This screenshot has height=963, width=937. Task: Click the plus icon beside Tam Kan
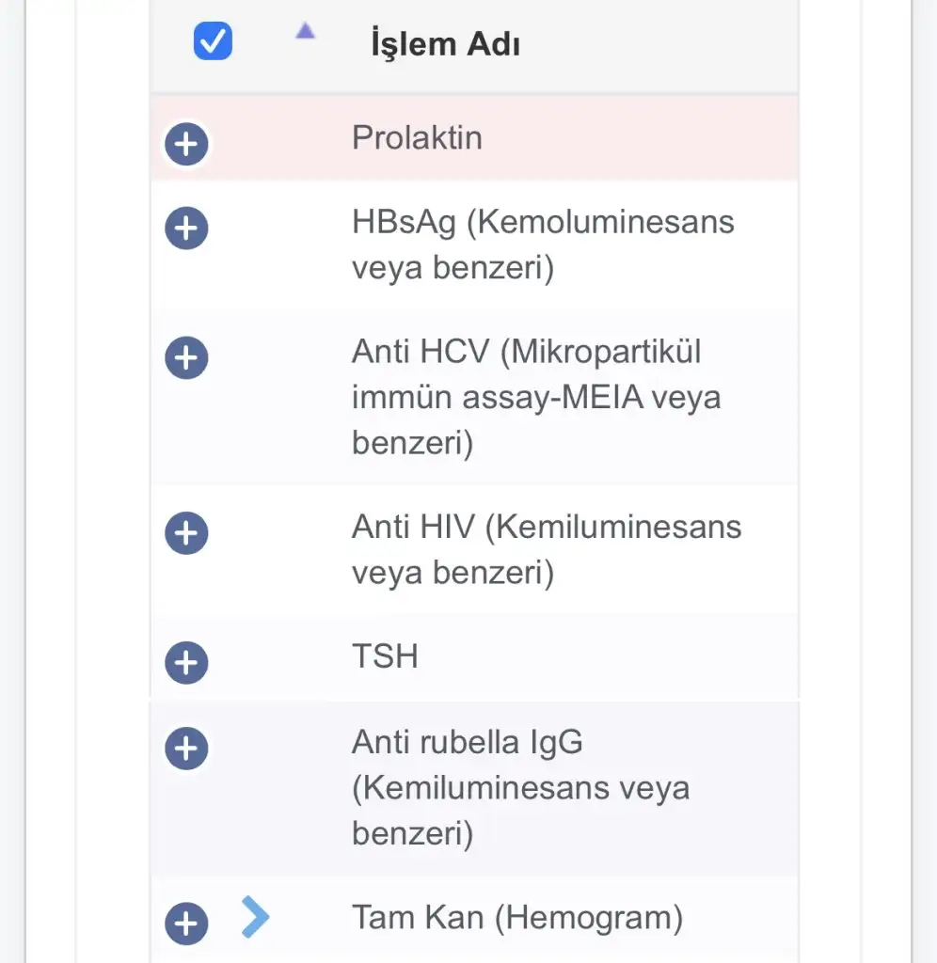tap(186, 924)
